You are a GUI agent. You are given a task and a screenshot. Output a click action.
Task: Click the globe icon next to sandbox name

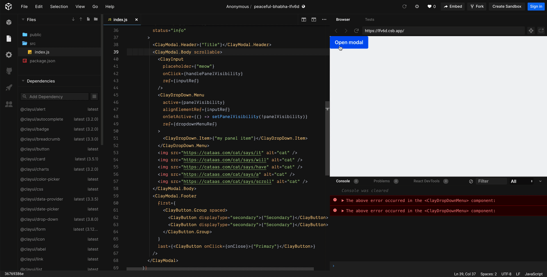point(303,7)
